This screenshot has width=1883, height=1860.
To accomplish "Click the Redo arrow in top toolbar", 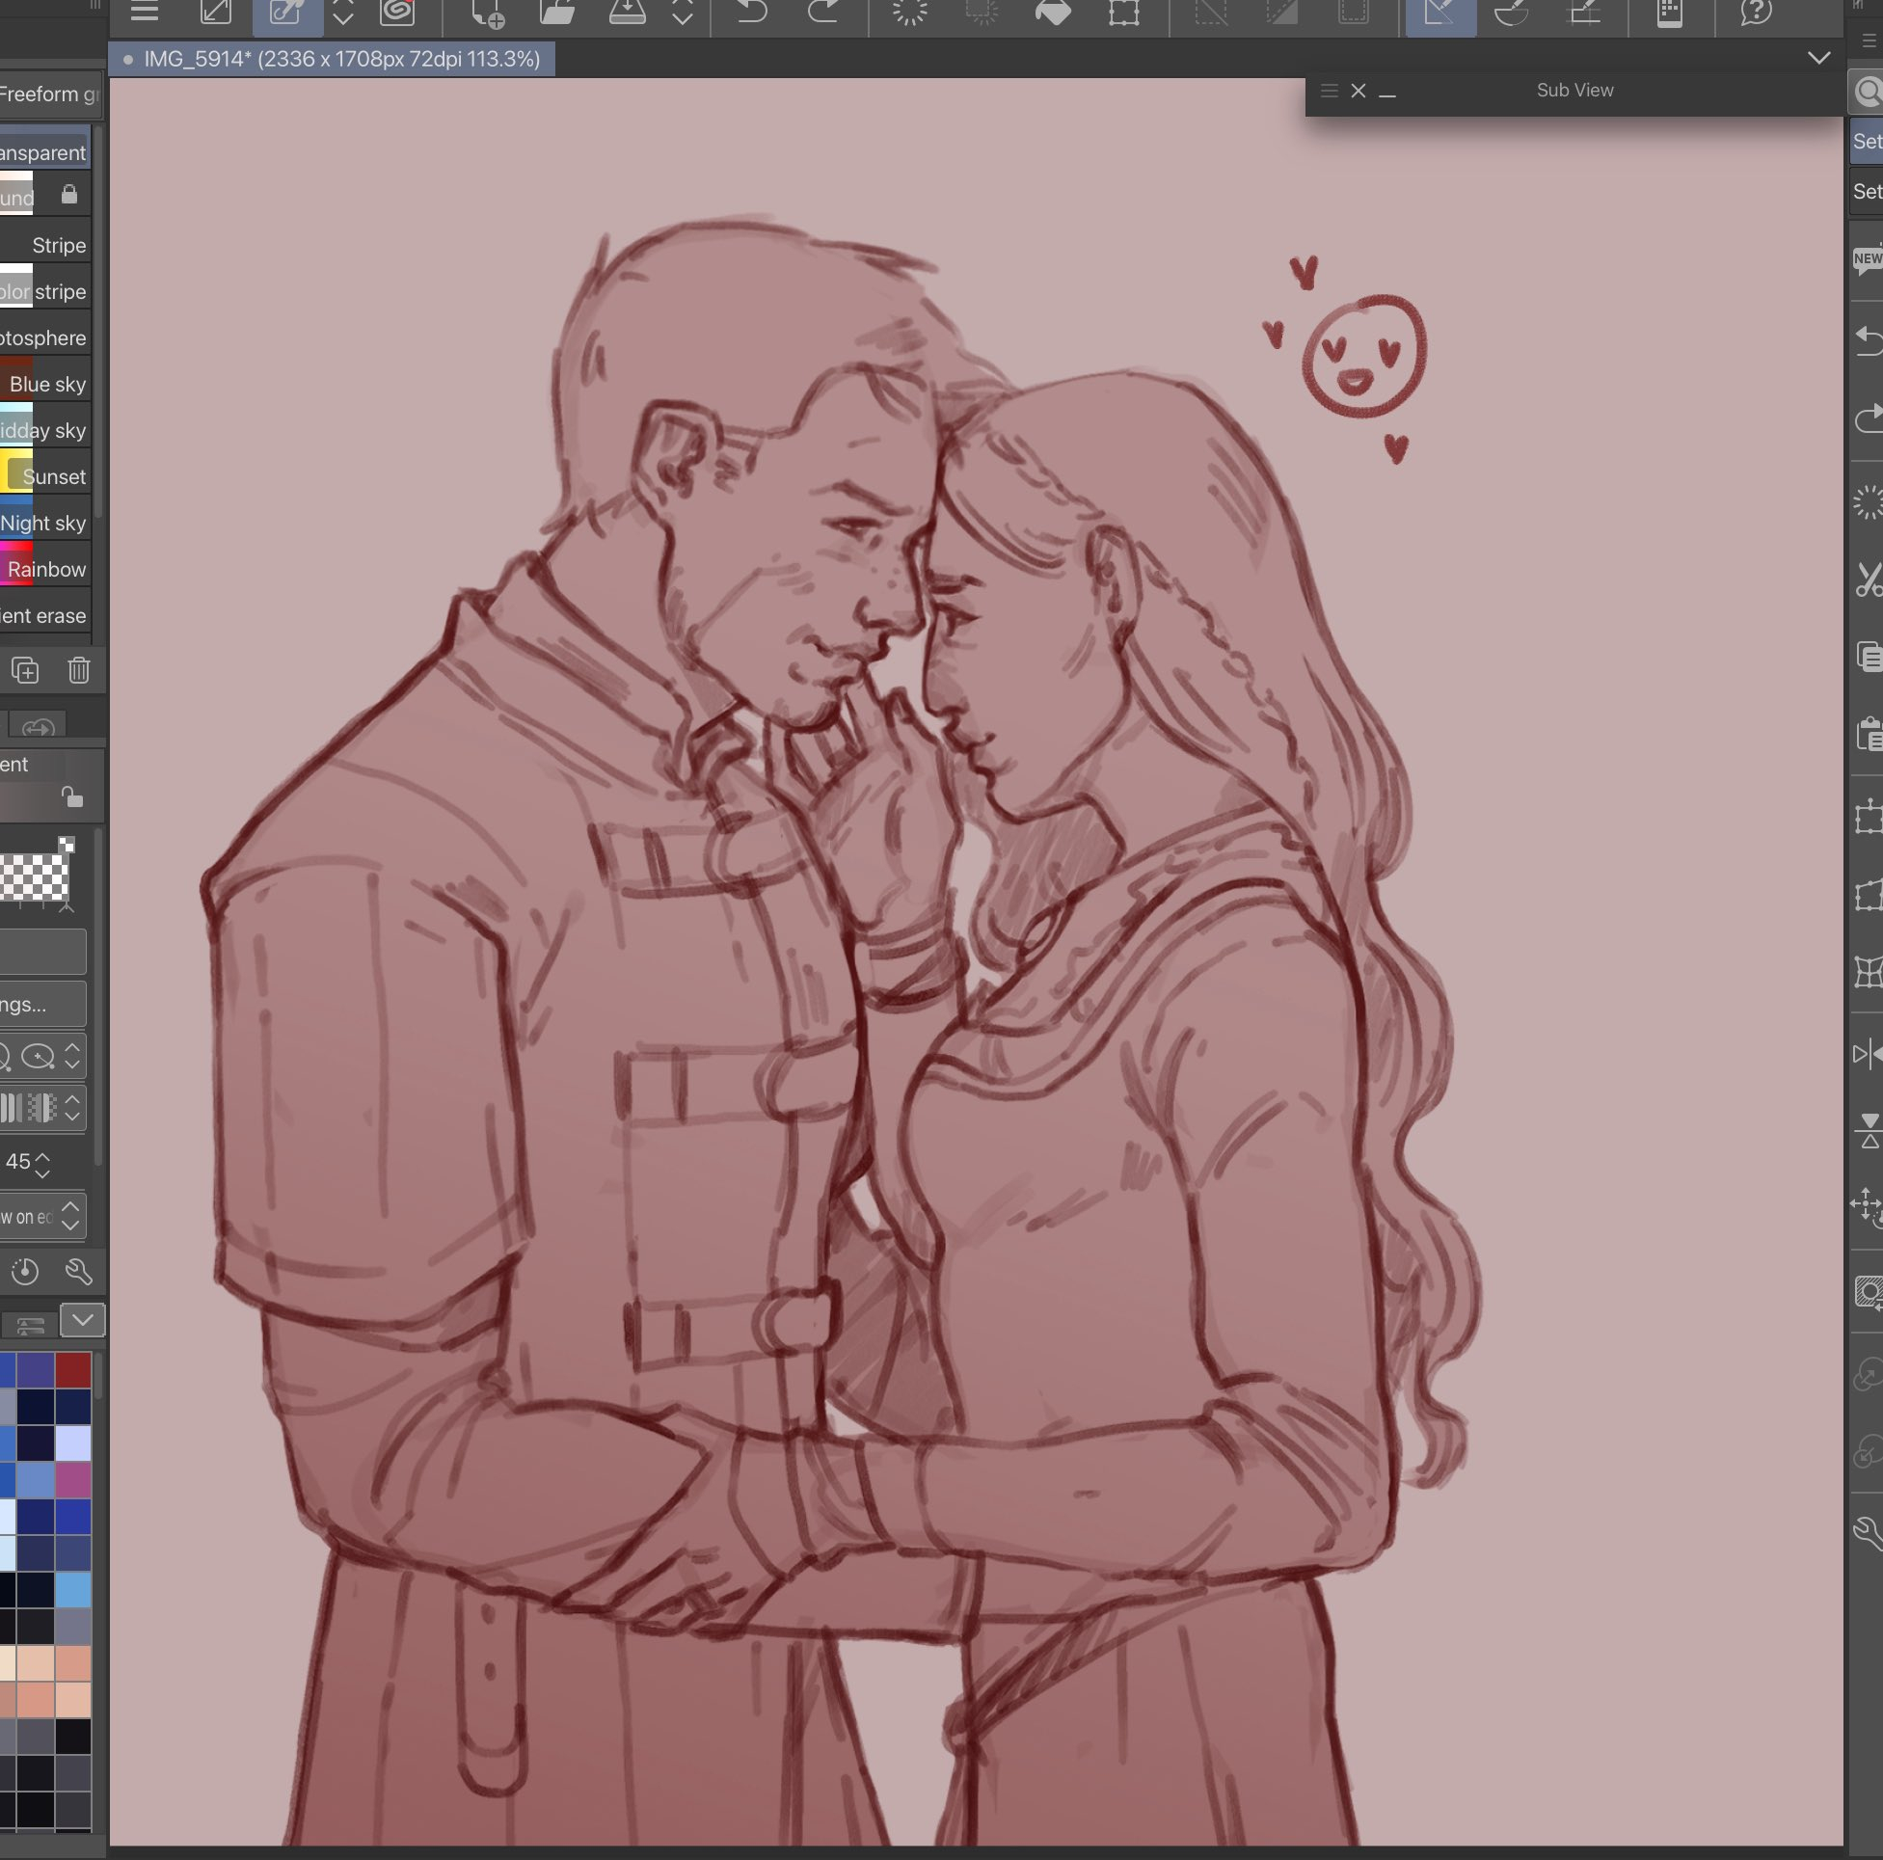I will (823, 12).
